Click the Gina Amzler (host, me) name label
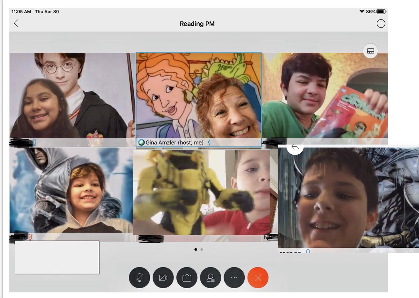419x298 pixels. (175, 142)
